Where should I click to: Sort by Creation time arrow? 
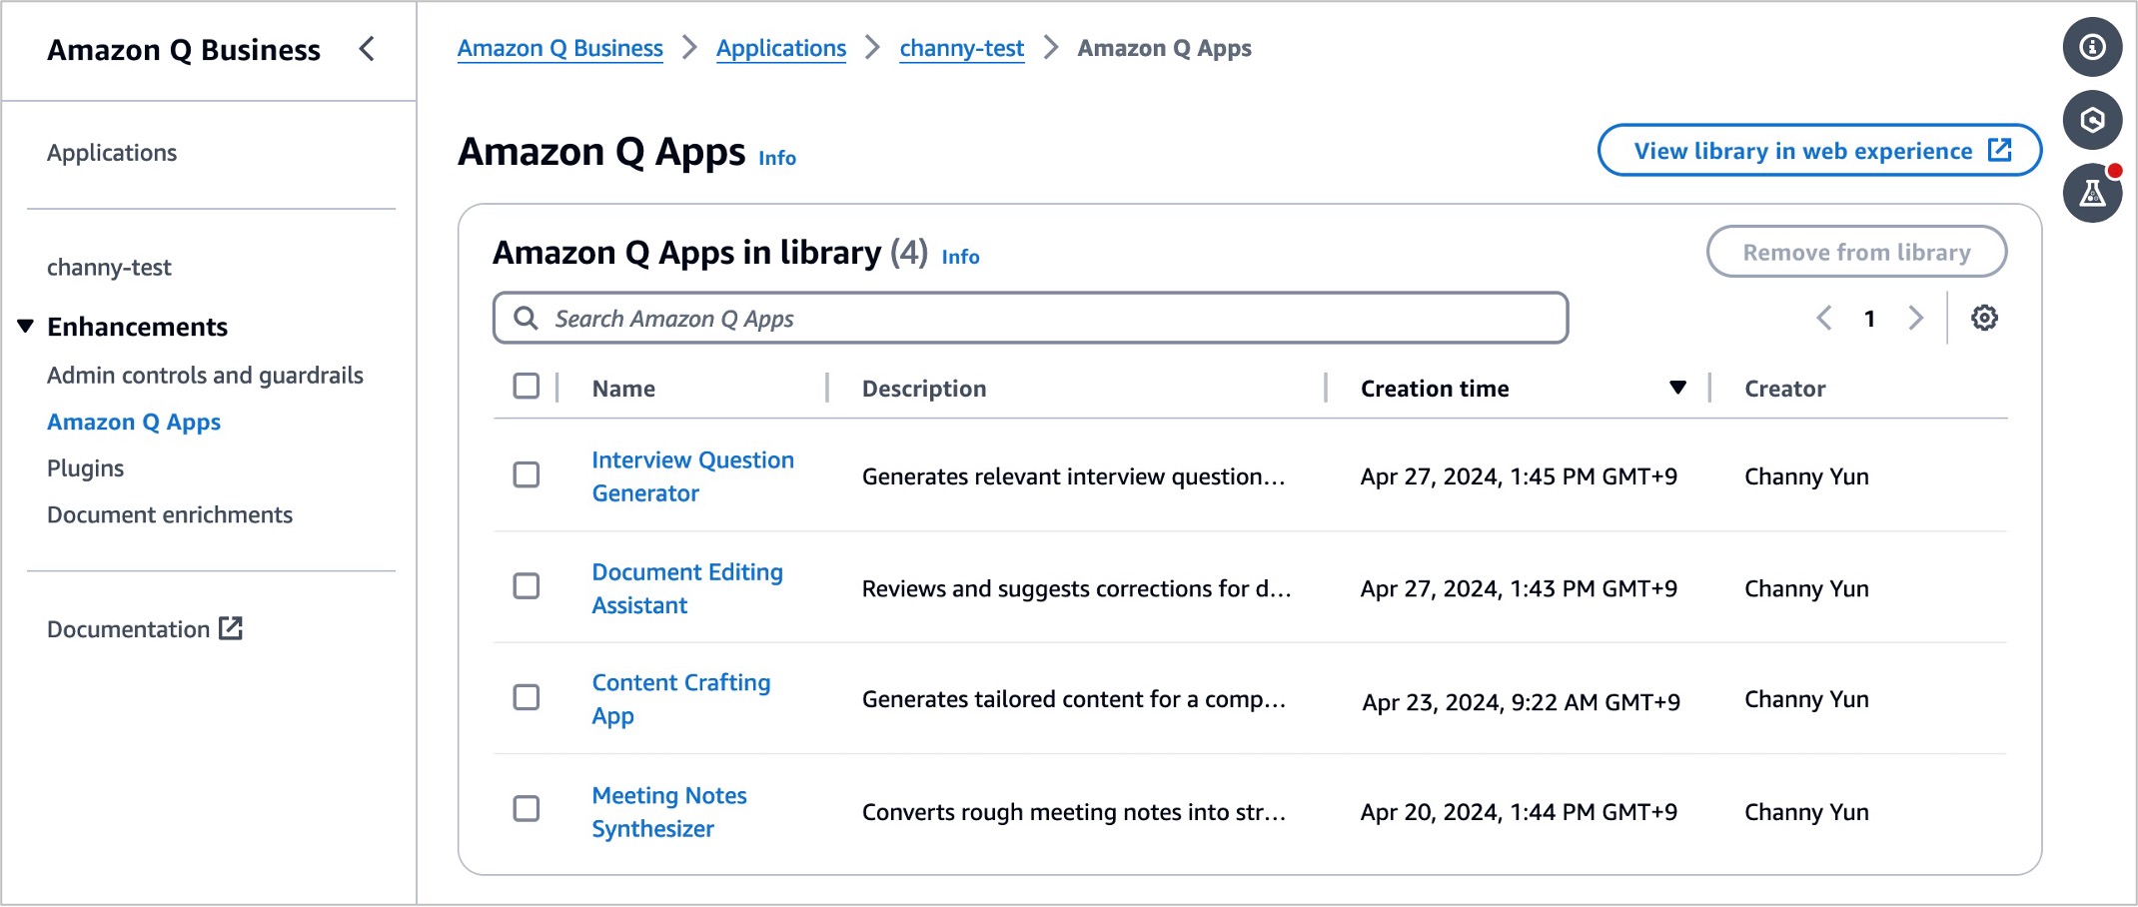(1677, 388)
